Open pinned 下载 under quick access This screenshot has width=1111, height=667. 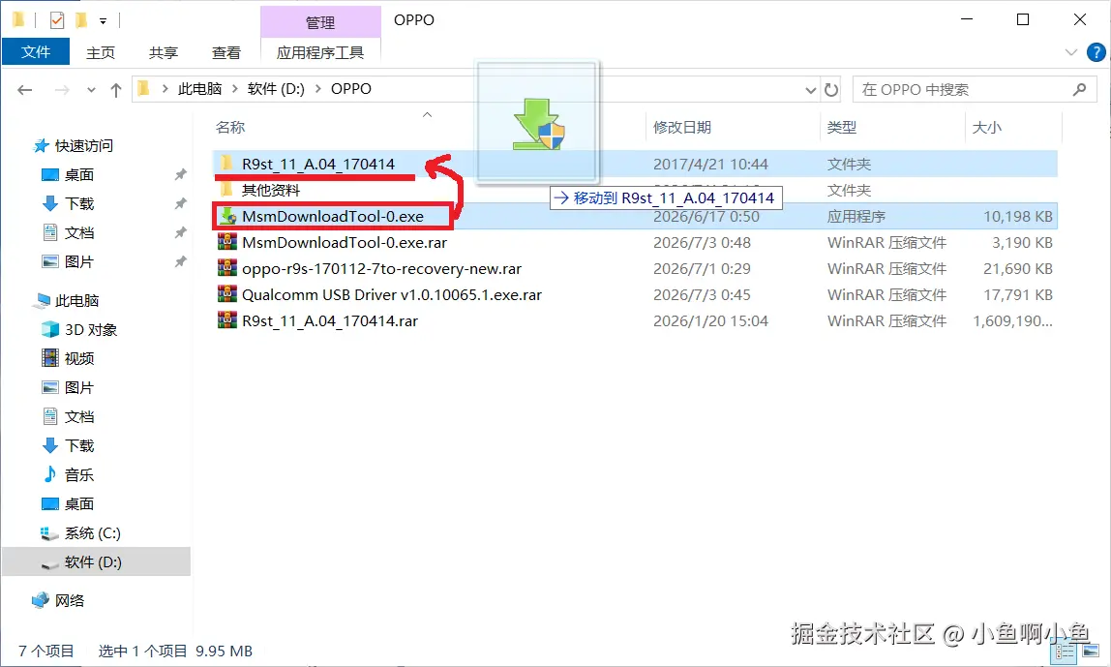pos(79,203)
